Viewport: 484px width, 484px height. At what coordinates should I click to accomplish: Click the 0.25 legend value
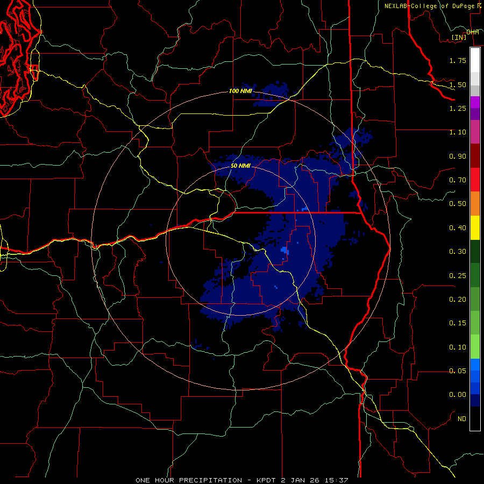458,276
